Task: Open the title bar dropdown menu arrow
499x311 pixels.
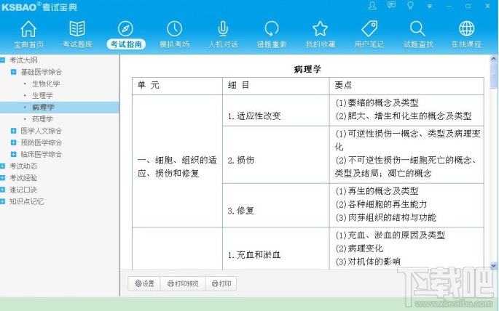Action: coord(430,6)
